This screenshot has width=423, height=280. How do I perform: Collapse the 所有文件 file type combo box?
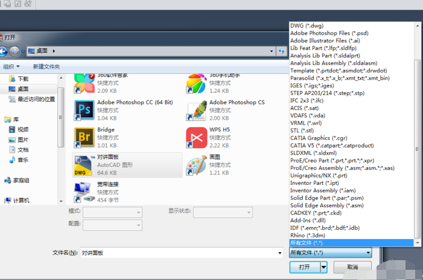point(331,252)
